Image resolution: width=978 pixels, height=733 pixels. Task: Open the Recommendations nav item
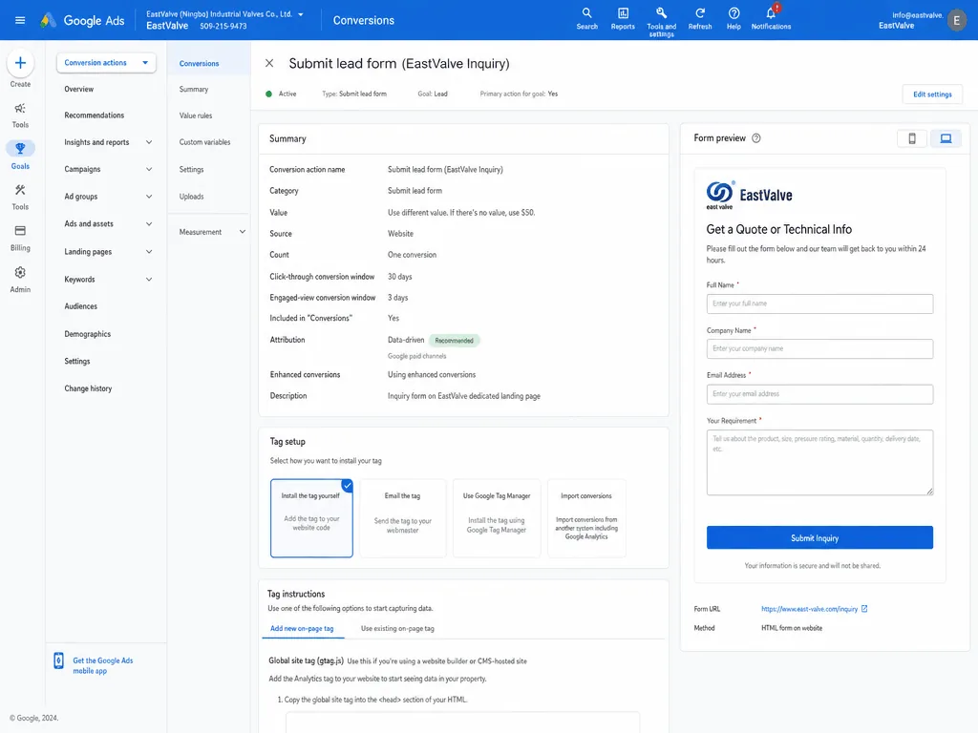click(x=95, y=115)
